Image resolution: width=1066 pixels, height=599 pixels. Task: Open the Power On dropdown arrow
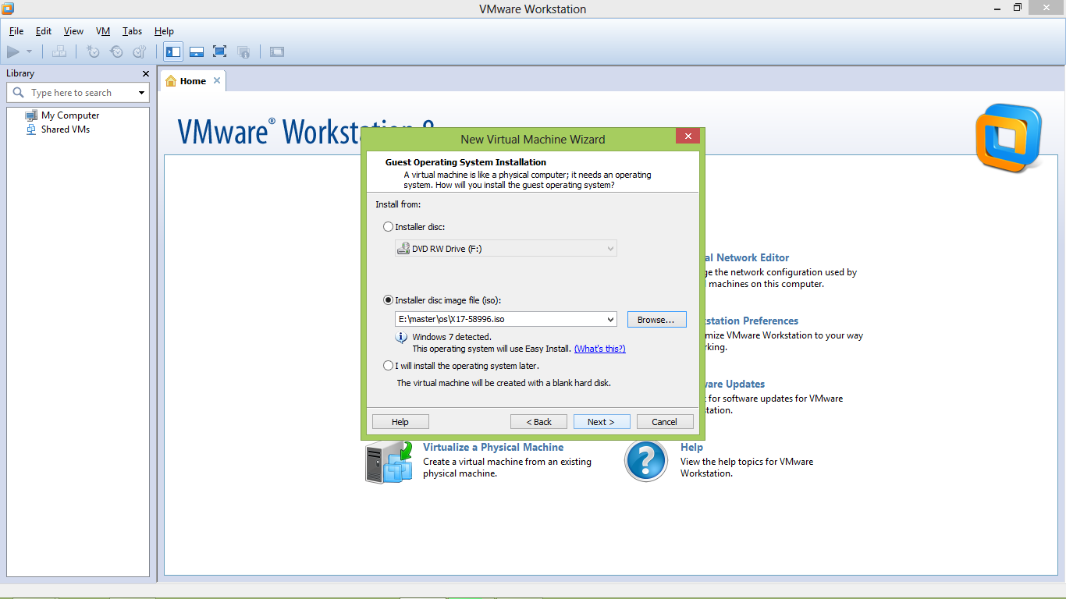tap(29, 51)
